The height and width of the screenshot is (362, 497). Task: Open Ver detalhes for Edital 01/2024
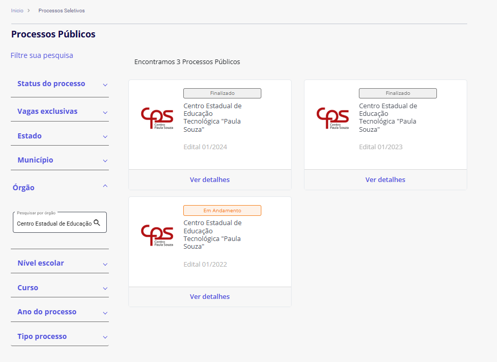coord(209,179)
